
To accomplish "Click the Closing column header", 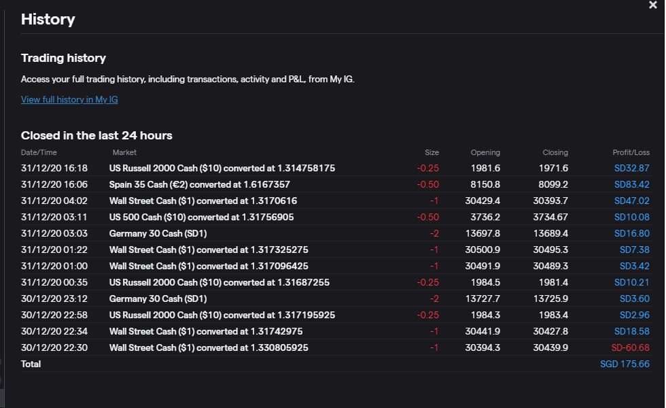I will click(x=555, y=152).
